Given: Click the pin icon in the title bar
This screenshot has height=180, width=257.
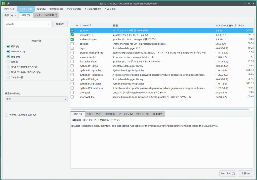Looking at the screenshot, I should pyautogui.click(x=8, y=3).
